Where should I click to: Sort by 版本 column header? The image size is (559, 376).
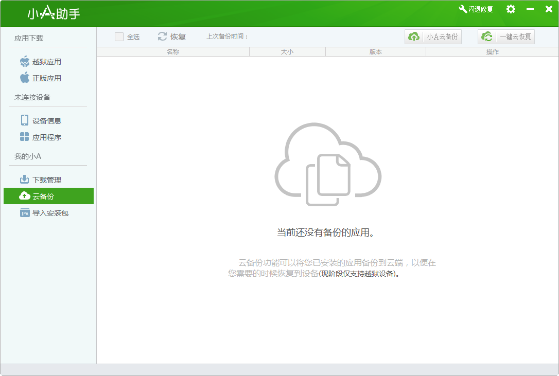[x=376, y=51]
